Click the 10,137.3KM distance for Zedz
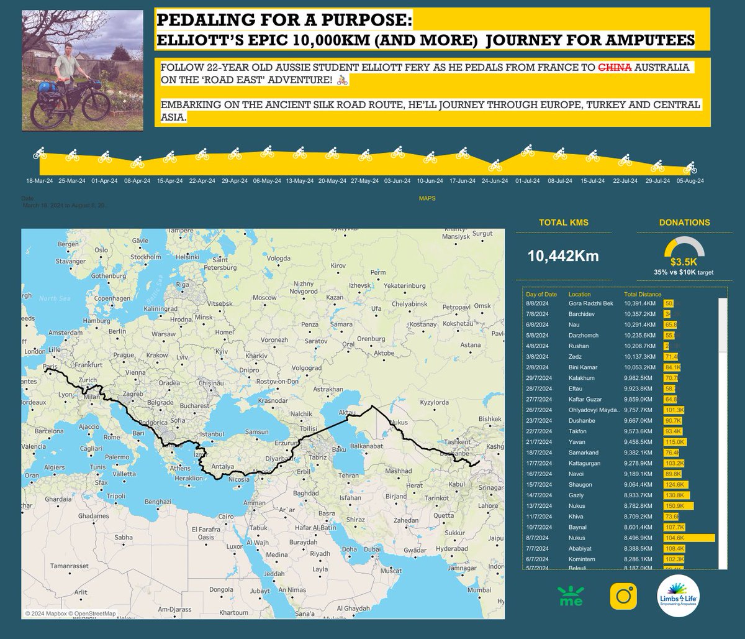745x639 pixels. 639,356
